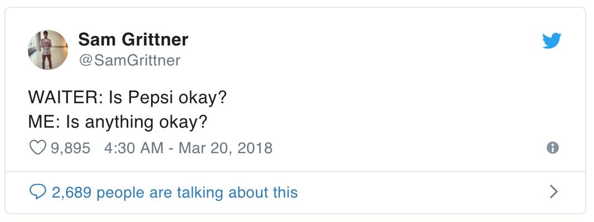Click the Twitter bird logo
This screenshot has height=222, width=594.
click(552, 41)
